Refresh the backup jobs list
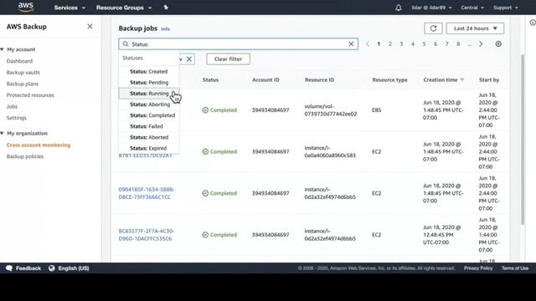Image resolution: width=536 pixels, height=301 pixels. pos(433,28)
